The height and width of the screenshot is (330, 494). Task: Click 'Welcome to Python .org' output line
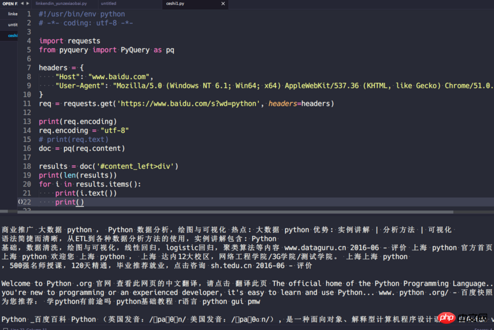tap(47, 284)
